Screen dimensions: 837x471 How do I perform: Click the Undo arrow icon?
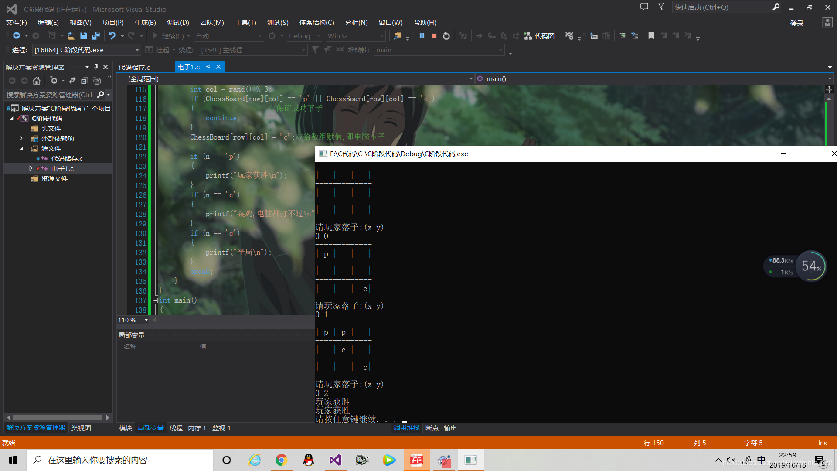[x=112, y=36]
